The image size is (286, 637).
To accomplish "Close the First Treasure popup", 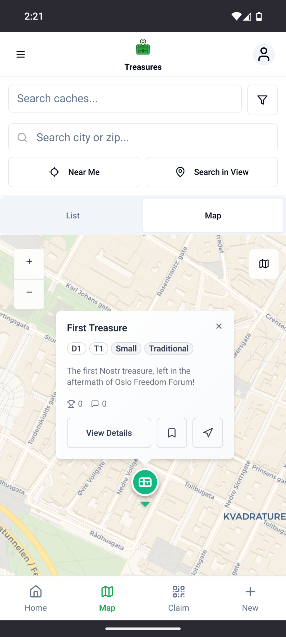I will point(219,326).
